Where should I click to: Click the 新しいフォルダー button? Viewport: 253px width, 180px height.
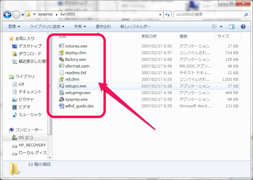click(135, 26)
